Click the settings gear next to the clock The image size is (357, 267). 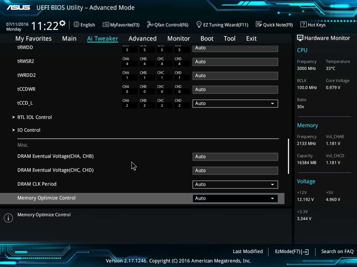coord(62,23)
